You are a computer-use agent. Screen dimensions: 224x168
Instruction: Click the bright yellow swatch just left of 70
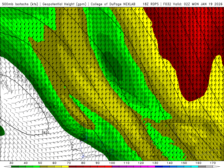coord(65,167)
